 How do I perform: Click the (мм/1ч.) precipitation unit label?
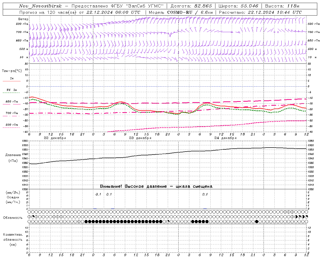point(13,202)
